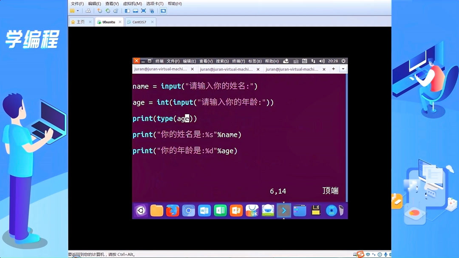Expand the library dropdown arrow in VMware toolbar
Screen dimensions: 459x258
point(78,10)
